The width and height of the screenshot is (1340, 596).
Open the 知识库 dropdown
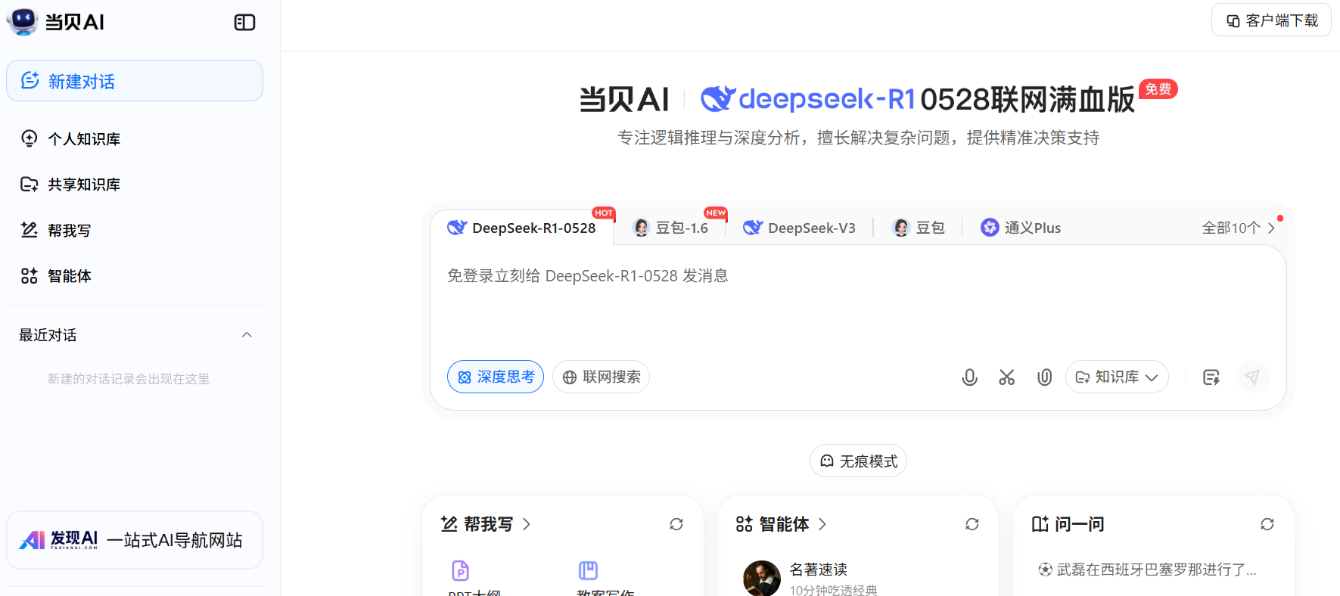click(x=1117, y=377)
